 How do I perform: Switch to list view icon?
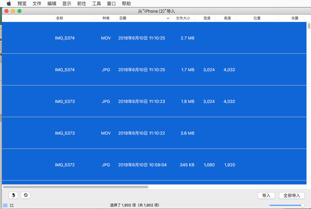point(5,205)
